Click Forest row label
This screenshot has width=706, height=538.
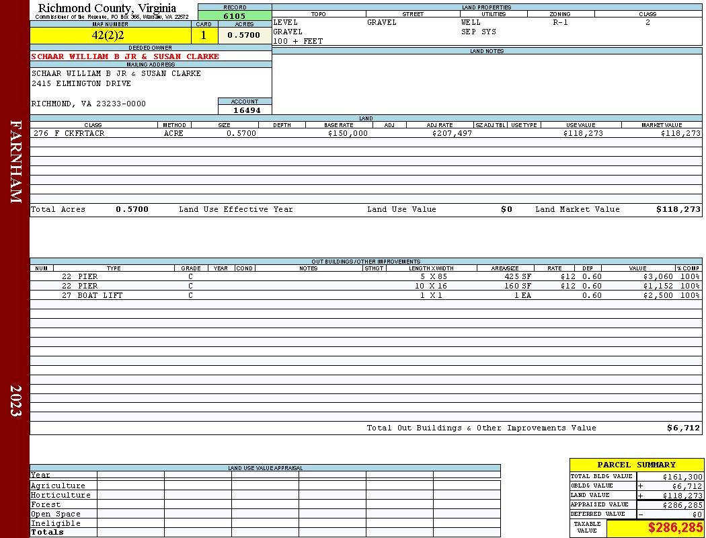(46, 504)
